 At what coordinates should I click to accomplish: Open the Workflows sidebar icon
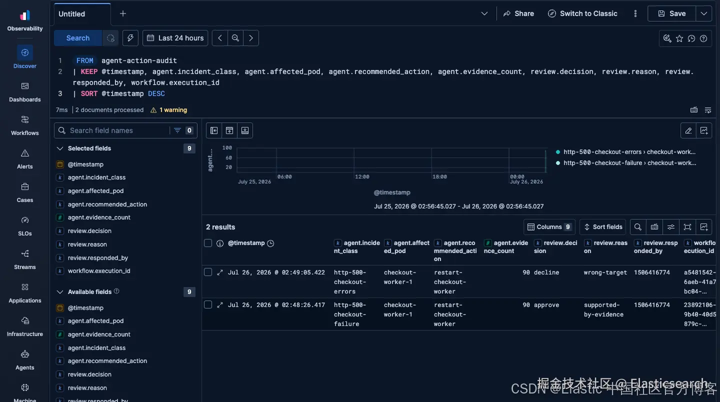click(24, 119)
